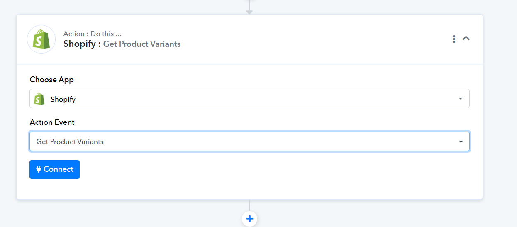The image size is (517, 227).
Task: Click the bold 'Shopify :' title text
Action: coord(82,44)
